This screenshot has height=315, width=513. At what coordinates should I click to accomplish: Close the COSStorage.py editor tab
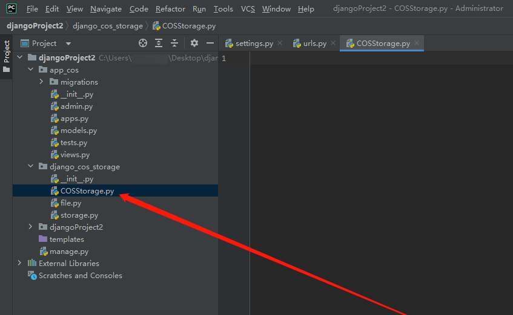coord(417,44)
